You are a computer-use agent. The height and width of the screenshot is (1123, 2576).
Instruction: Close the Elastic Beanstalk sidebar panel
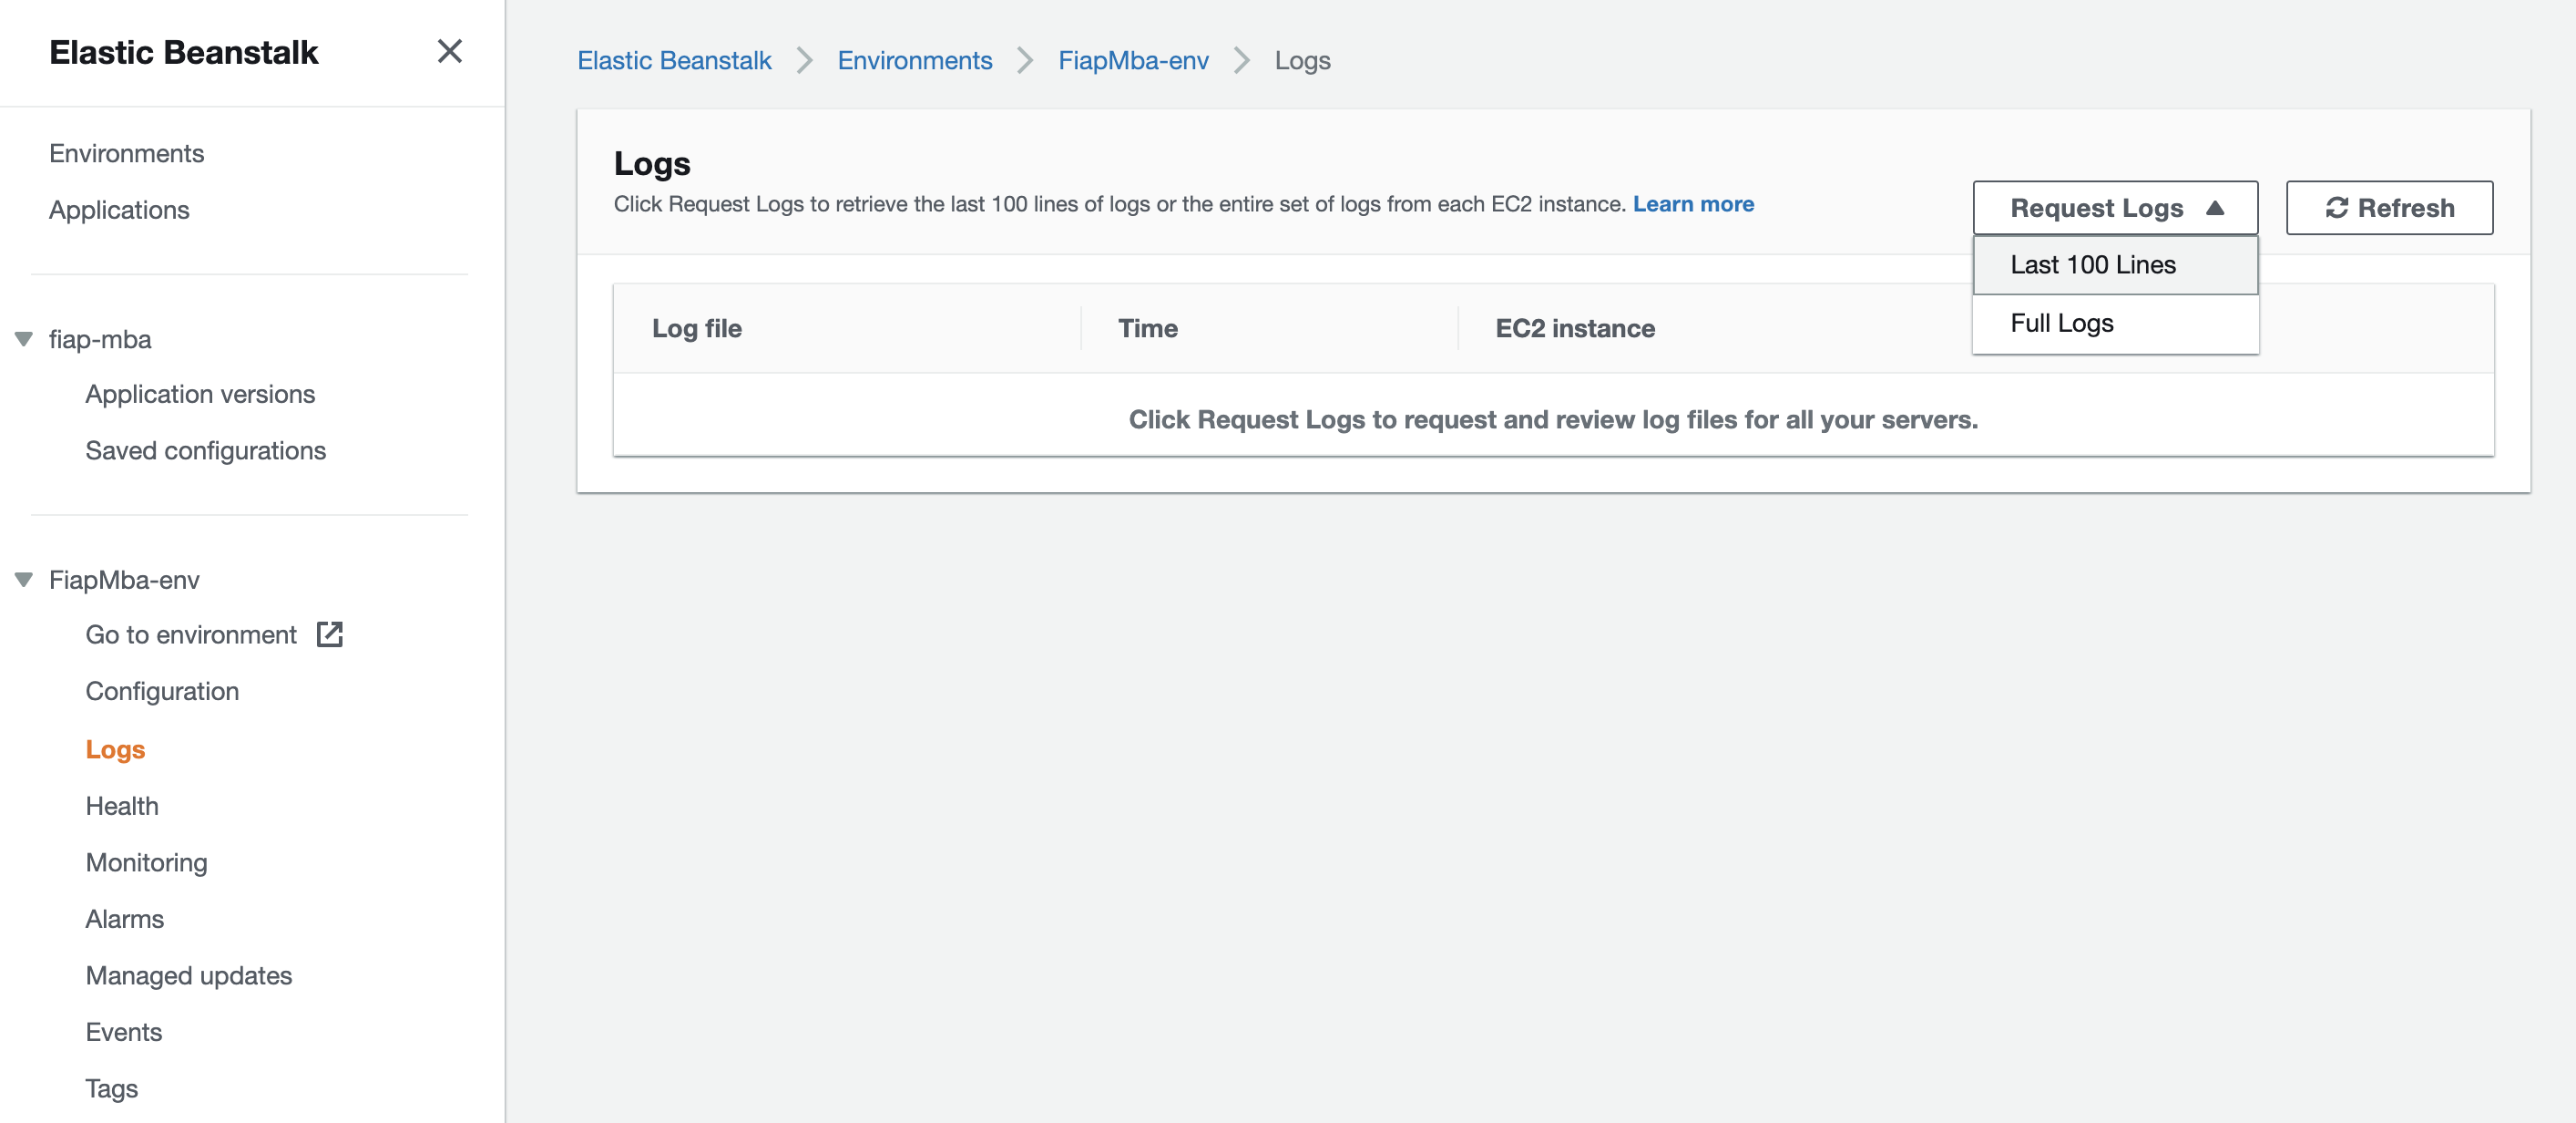pos(449,51)
